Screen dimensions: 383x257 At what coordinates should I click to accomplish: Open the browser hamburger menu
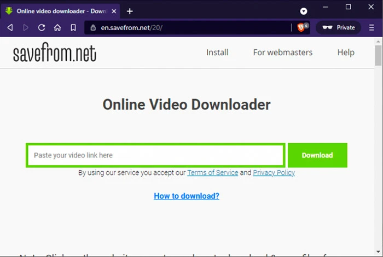[x=372, y=27]
